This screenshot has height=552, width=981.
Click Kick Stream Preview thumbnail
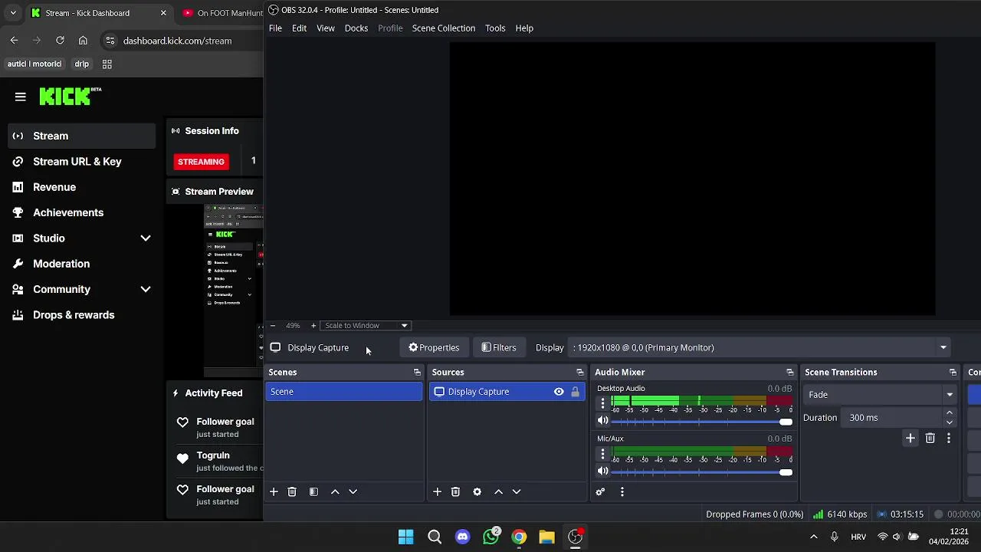(233, 291)
